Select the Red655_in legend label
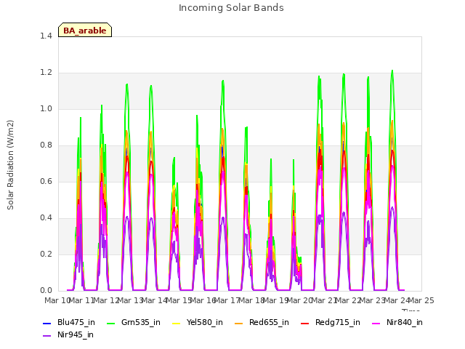This screenshot has width=465, height=349. point(269,322)
